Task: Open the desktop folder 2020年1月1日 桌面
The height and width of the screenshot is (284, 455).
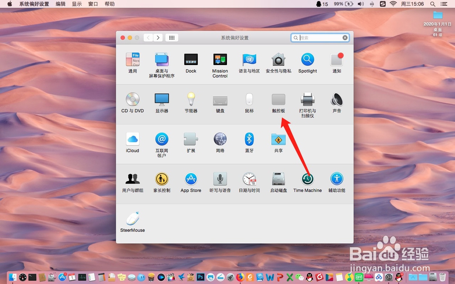Action: [x=438, y=24]
